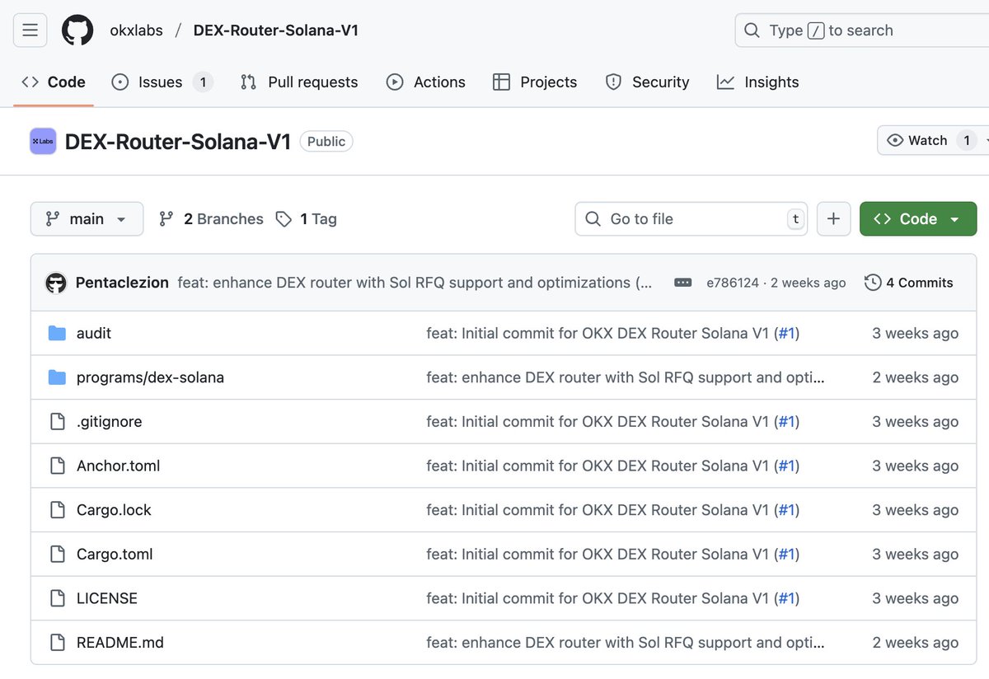Open the latest commit message link
Viewport: 989px width, 679px height.
[x=415, y=283]
